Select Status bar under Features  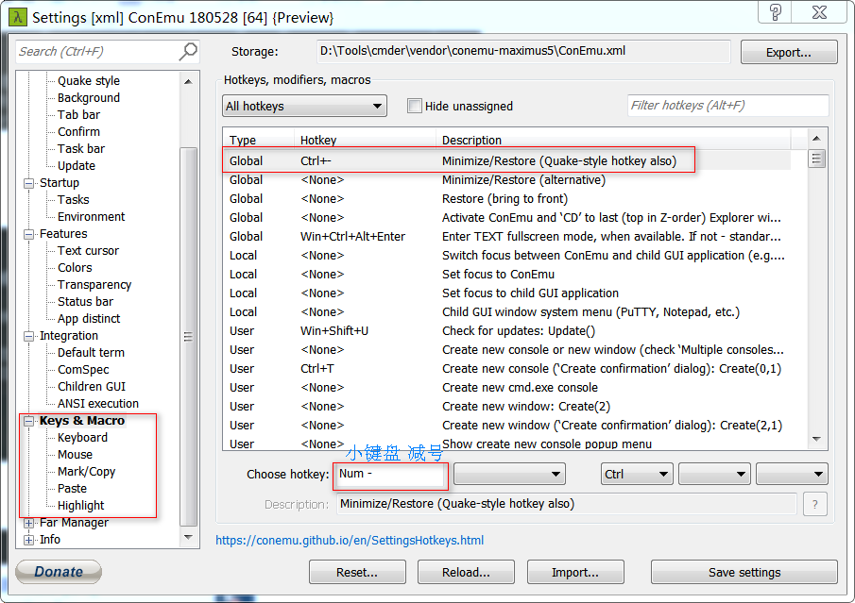(85, 301)
